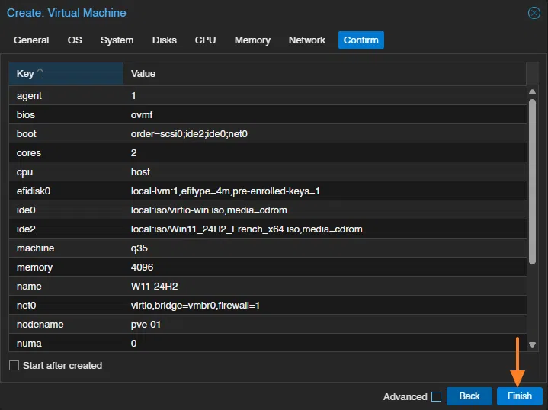Select the ide2 Win11 ISO row
Viewport: 548px width, 410px height.
[x=267, y=229]
